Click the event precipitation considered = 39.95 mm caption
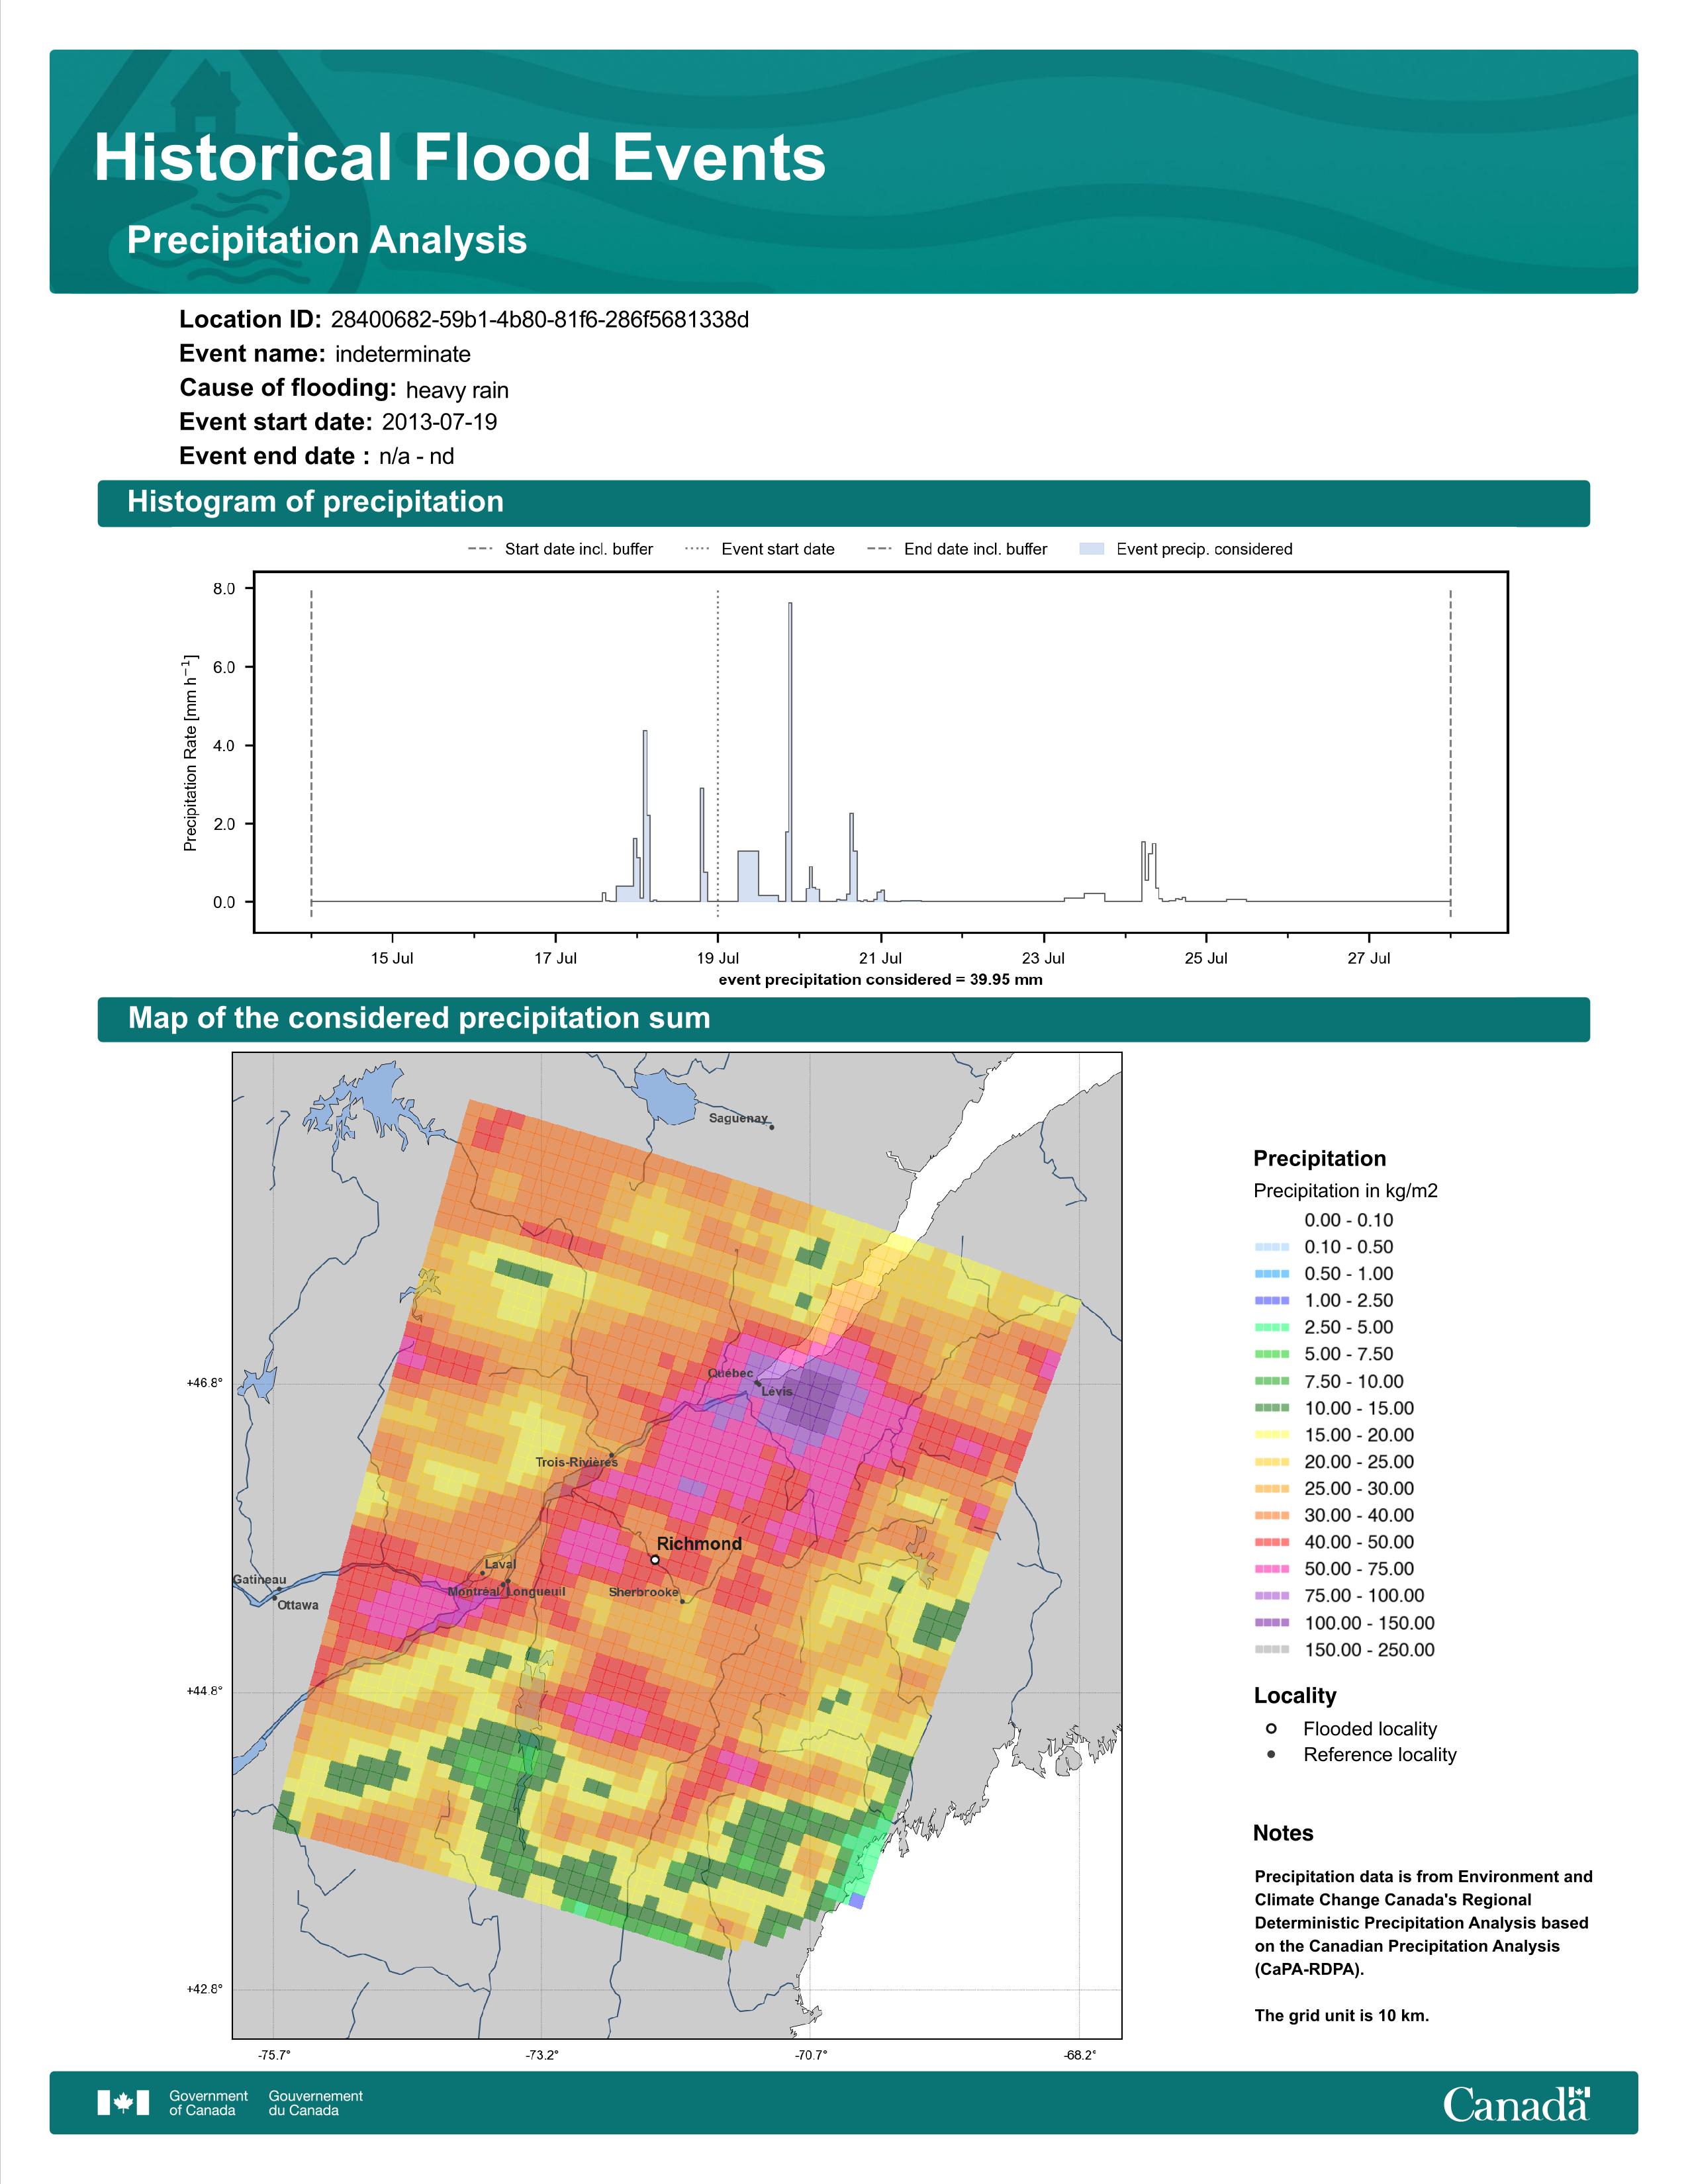Image resolution: width=1688 pixels, height=2184 pixels. (x=881, y=979)
